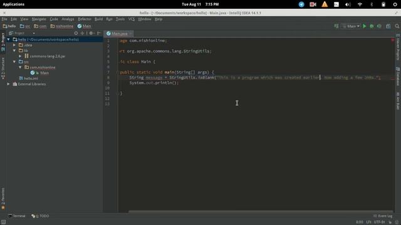Toggle the Database tool window side tab
Image resolution: width=401 pixels, height=225 pixels.
click(x=398, y=76)
